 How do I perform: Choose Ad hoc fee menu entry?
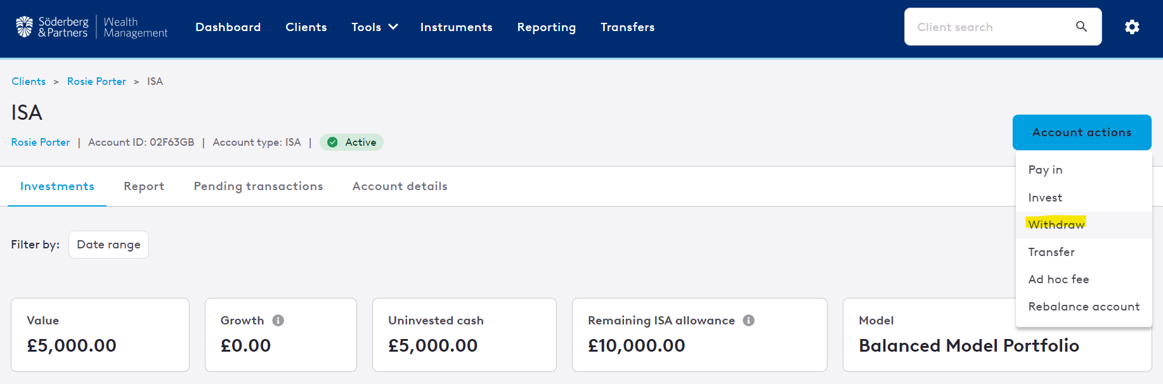click(1058, 279)
